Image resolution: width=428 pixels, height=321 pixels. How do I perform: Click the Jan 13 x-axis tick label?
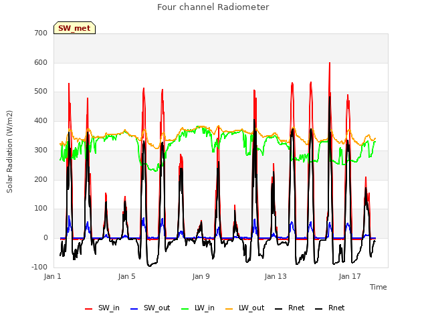(276, 276)
